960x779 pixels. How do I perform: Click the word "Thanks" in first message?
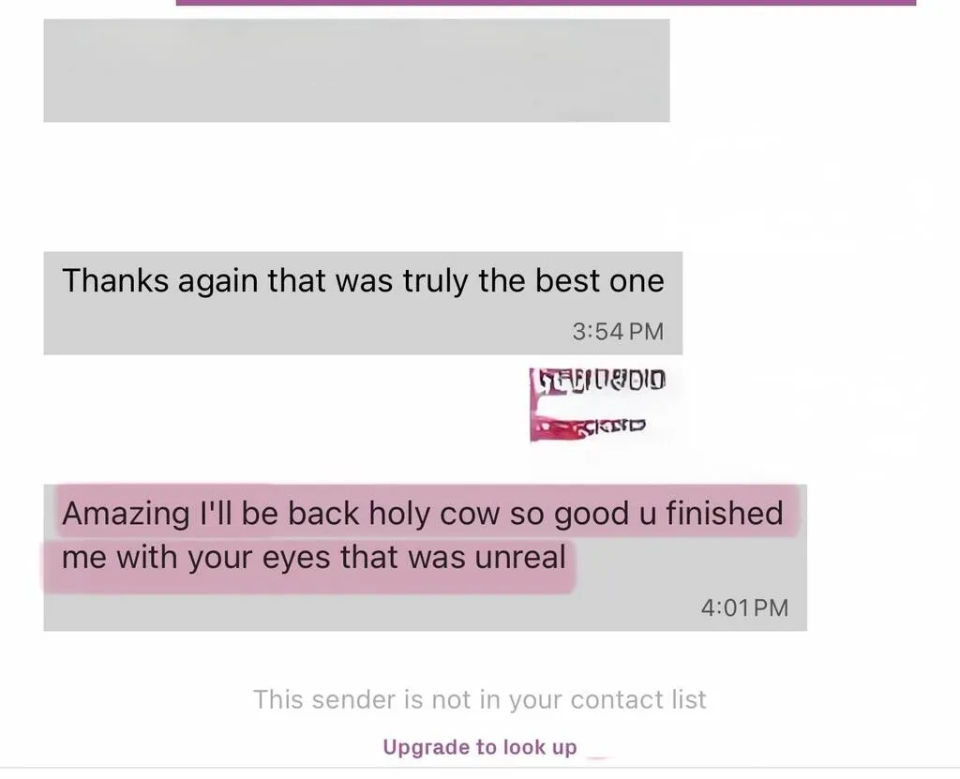(115, 280)
